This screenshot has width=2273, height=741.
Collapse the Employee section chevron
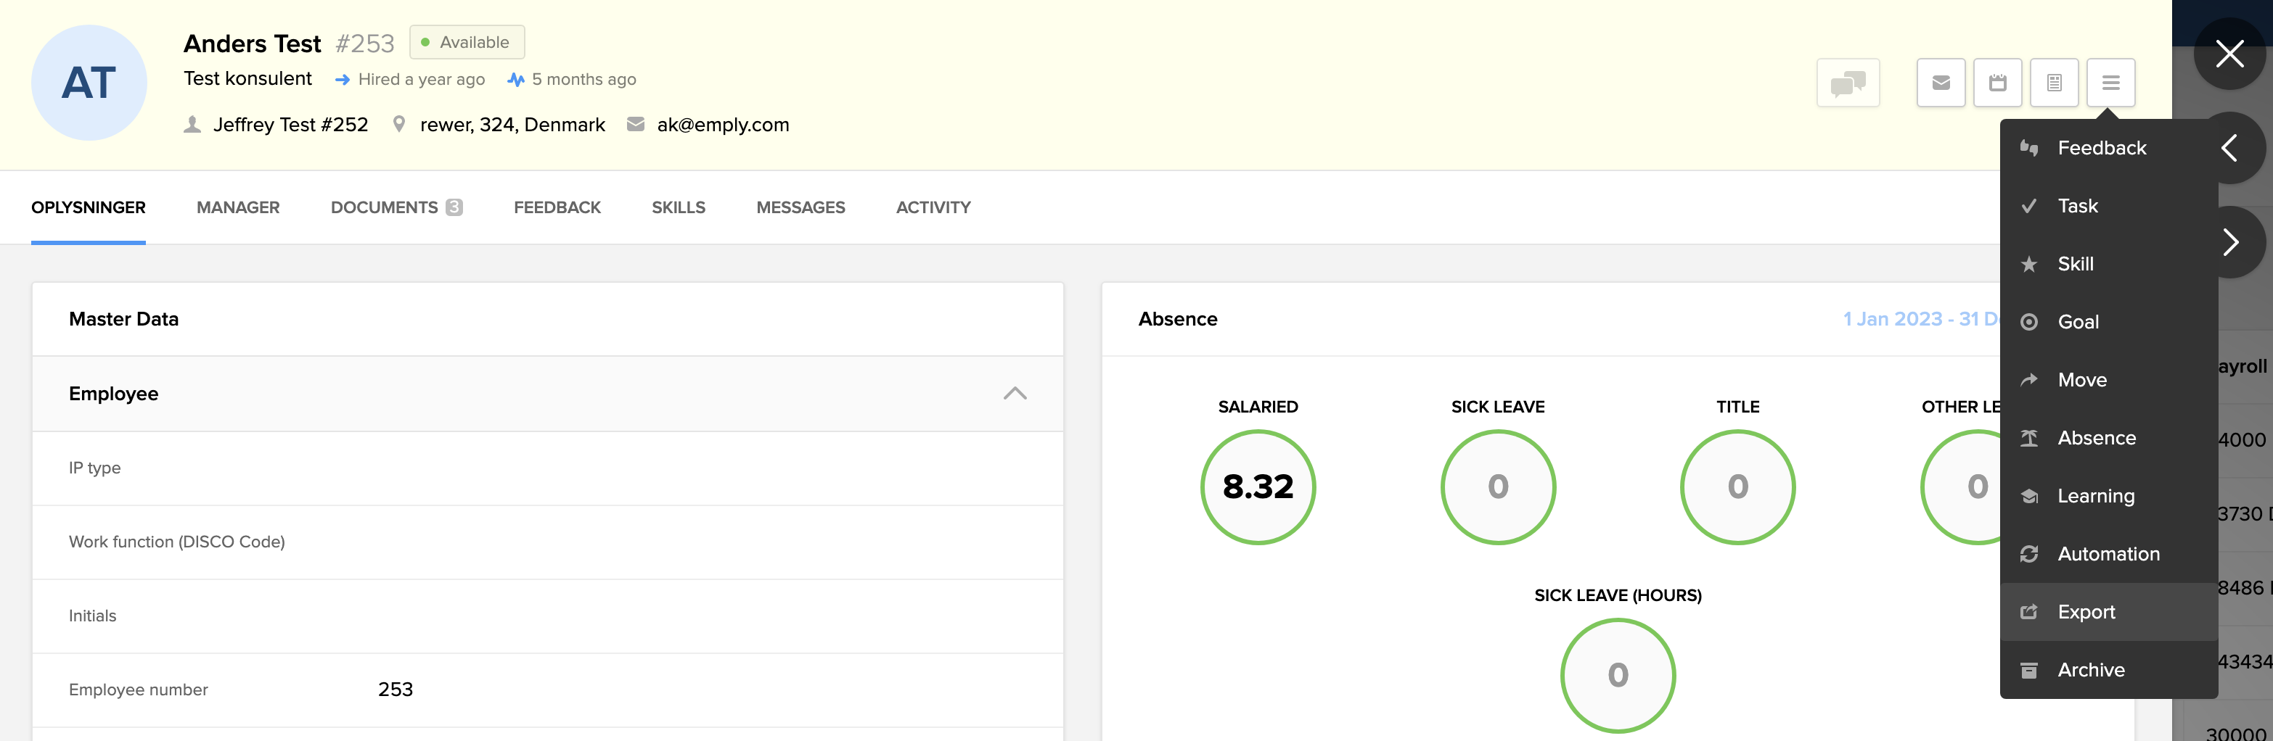click(1014, 394)
